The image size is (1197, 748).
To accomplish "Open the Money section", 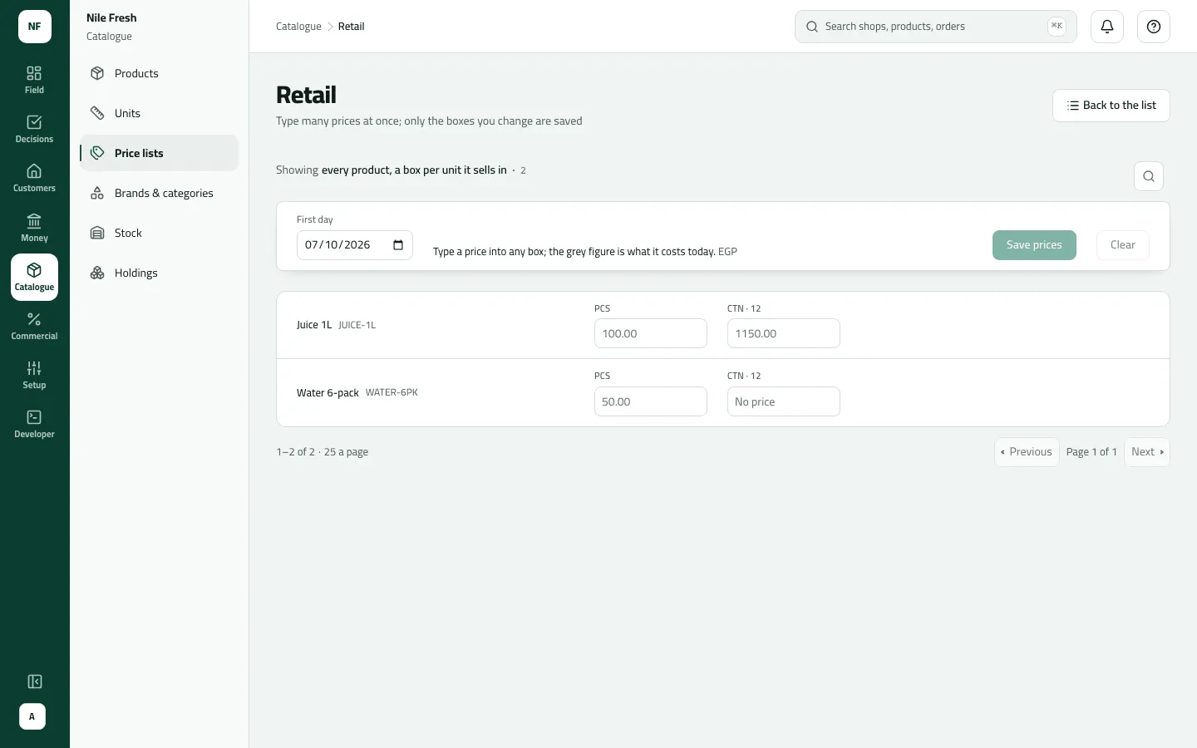I will click(34, 228).
